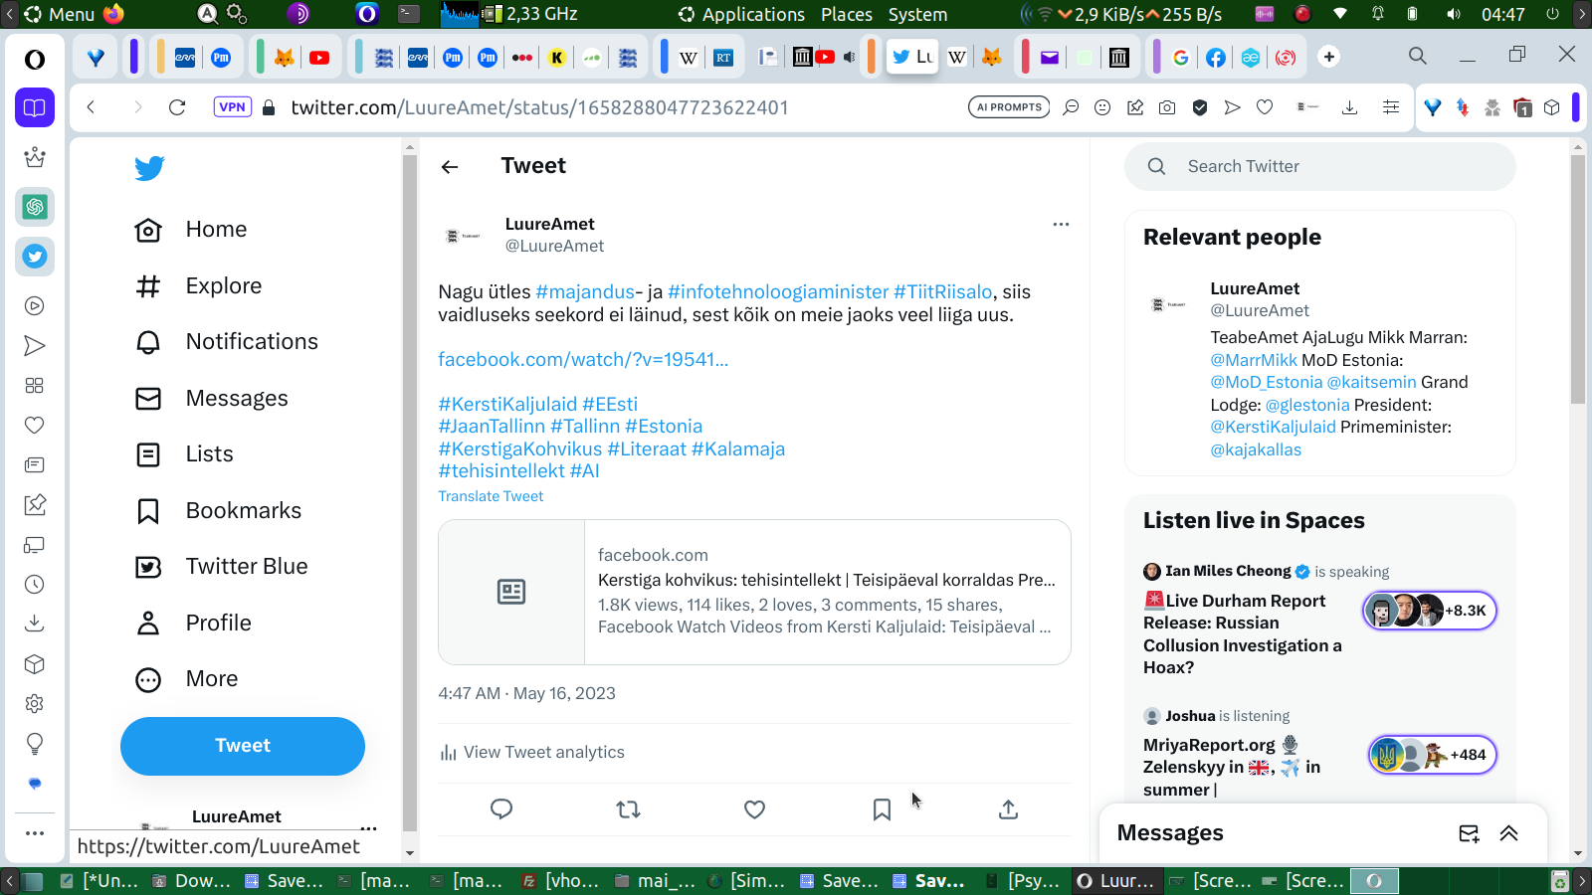
Task: Switch to the active Twitter browser tab
Action: pyautogui.click(x=912, y=57)
